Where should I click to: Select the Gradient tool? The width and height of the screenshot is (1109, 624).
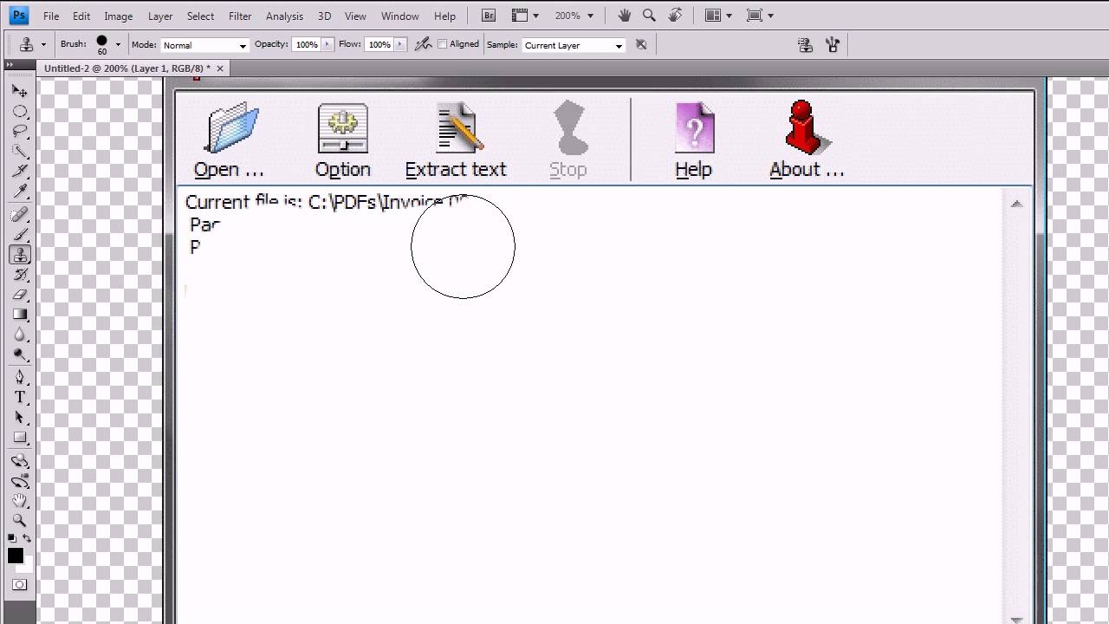tap(19, 315)
